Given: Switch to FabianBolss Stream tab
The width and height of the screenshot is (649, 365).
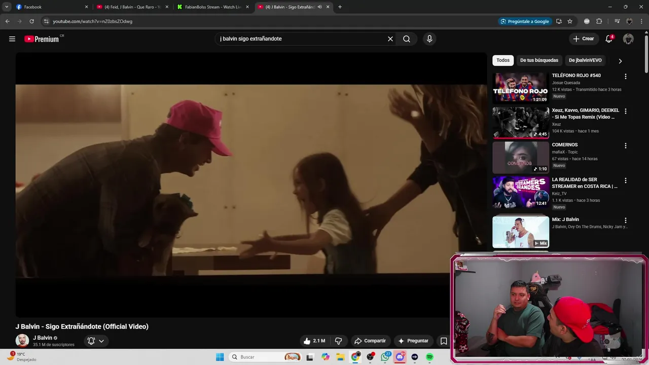Looking at the screenshot, I should pyautogui.click(x=213, y=7).
